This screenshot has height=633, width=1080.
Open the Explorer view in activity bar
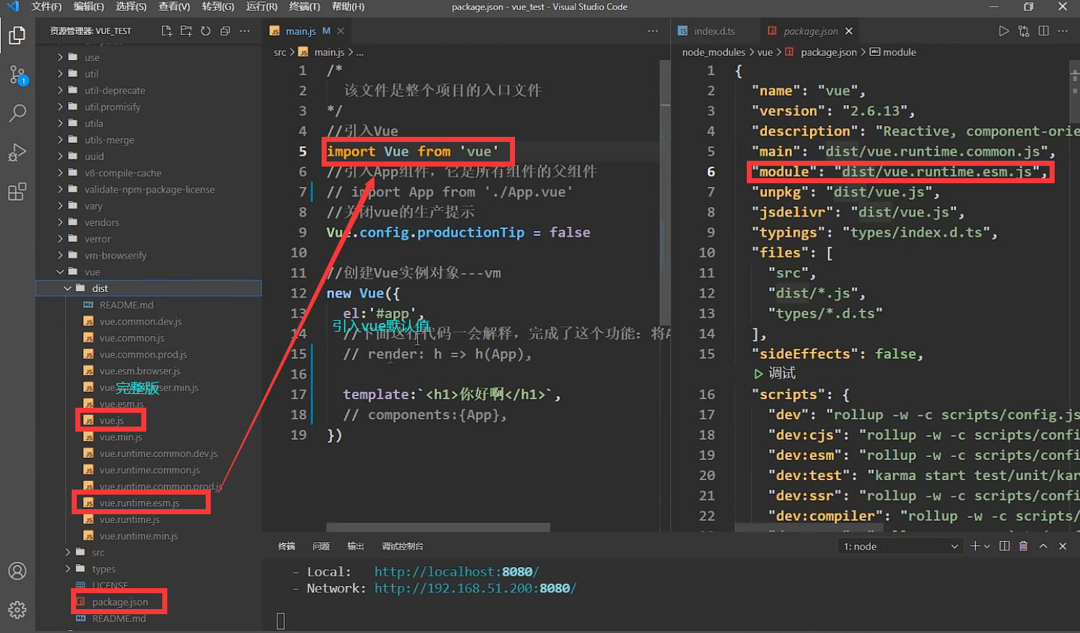(x=17, y=35)
